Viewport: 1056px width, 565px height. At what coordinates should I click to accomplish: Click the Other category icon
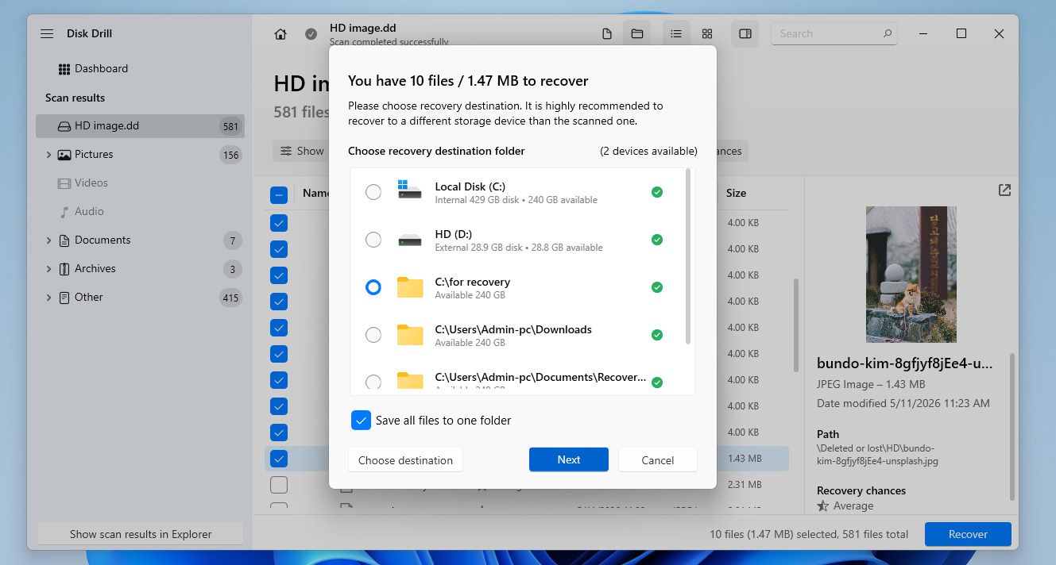64,298
